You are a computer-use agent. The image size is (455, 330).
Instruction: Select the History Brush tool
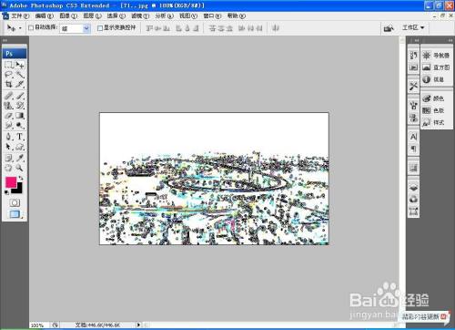[20, 106]
